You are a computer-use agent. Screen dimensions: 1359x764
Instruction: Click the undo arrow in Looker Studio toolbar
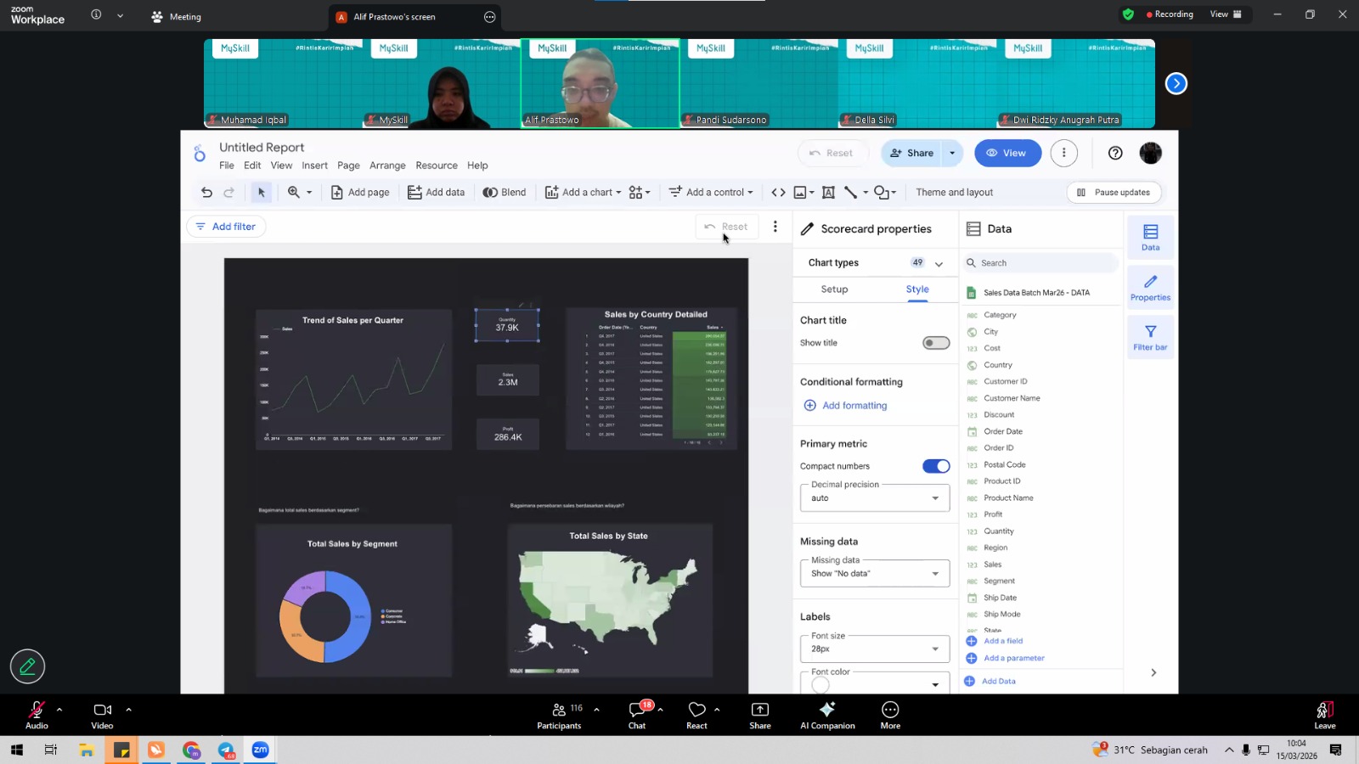tap(206, 193)
